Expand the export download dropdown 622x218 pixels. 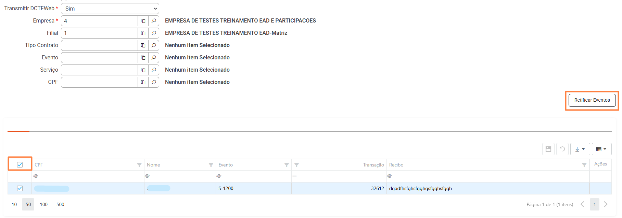click(580, 149)
